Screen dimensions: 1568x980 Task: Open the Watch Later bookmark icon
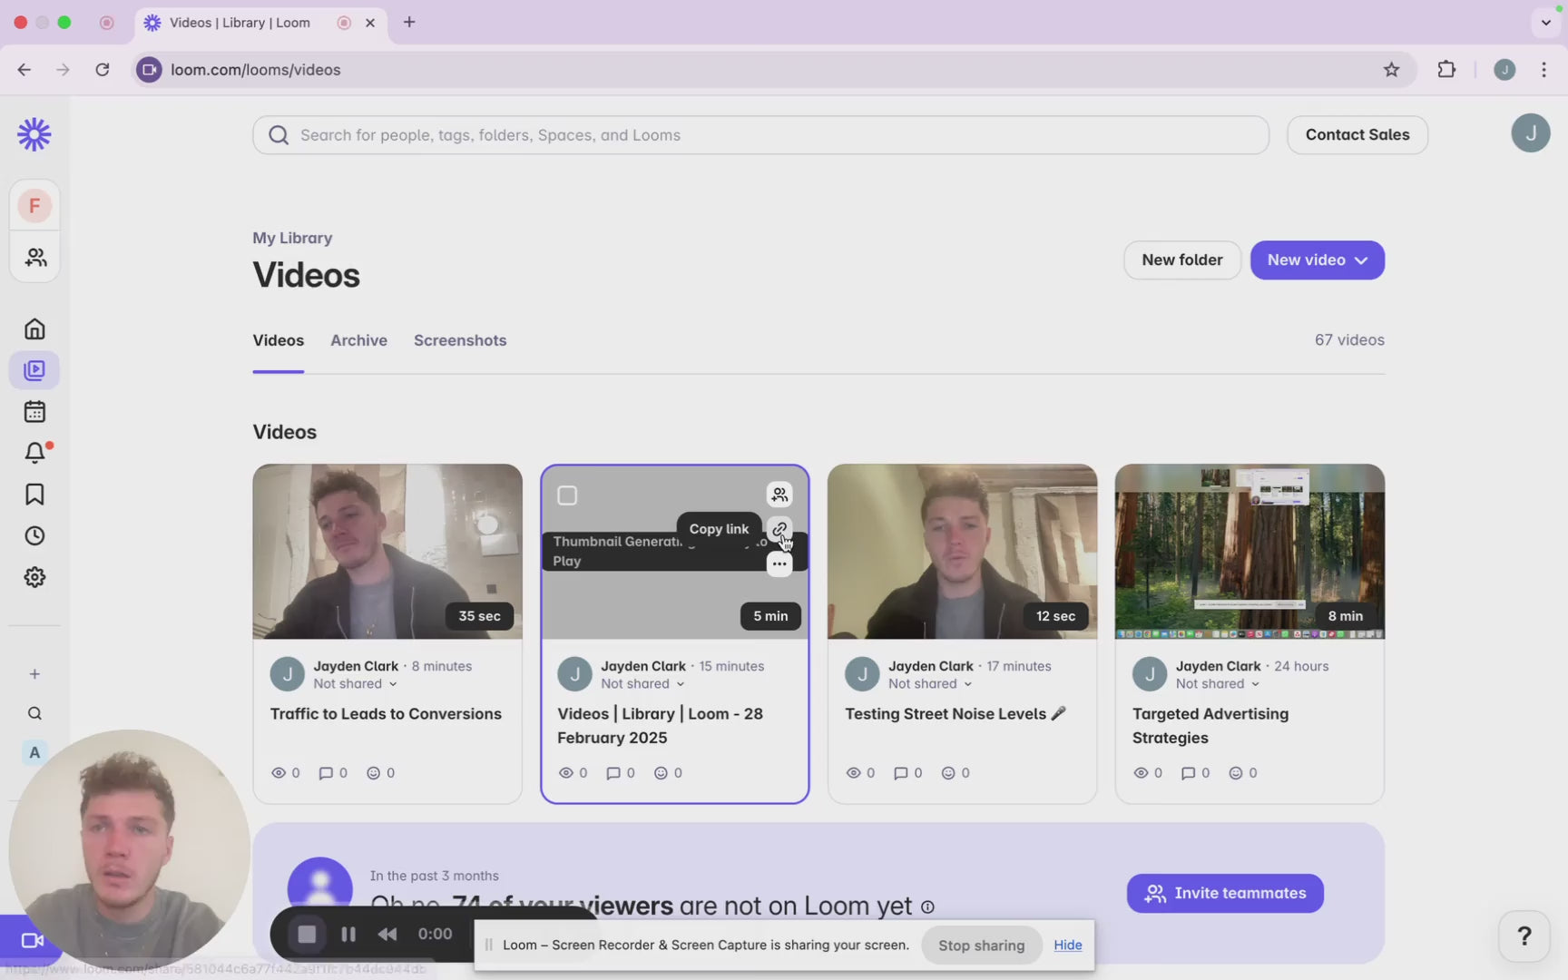[34, 495]
